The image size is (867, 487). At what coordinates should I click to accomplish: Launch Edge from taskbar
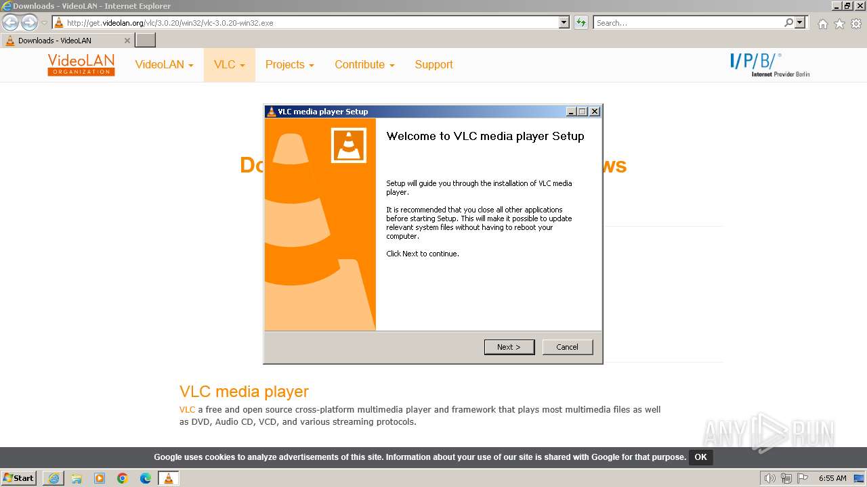pos(146,478)
